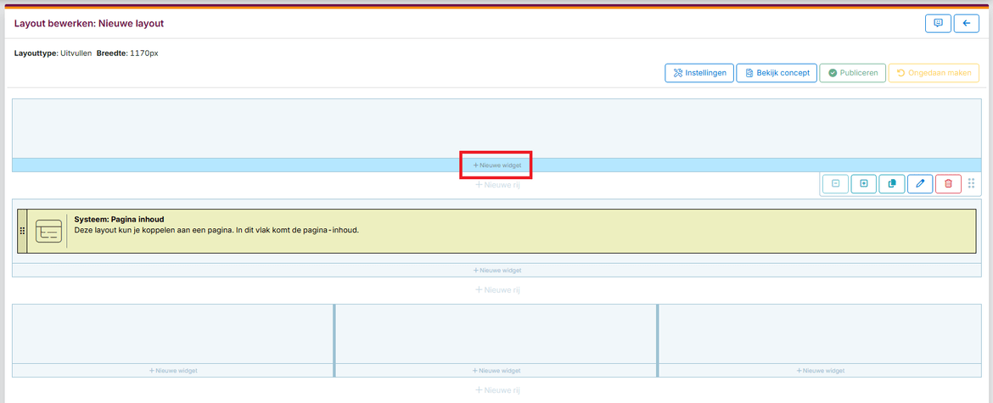
Task: Grab the row drag handle dots
Action: click(x=972, y=183)
